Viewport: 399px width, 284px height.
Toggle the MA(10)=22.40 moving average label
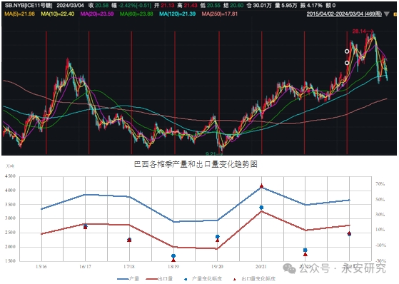[58, 14]
